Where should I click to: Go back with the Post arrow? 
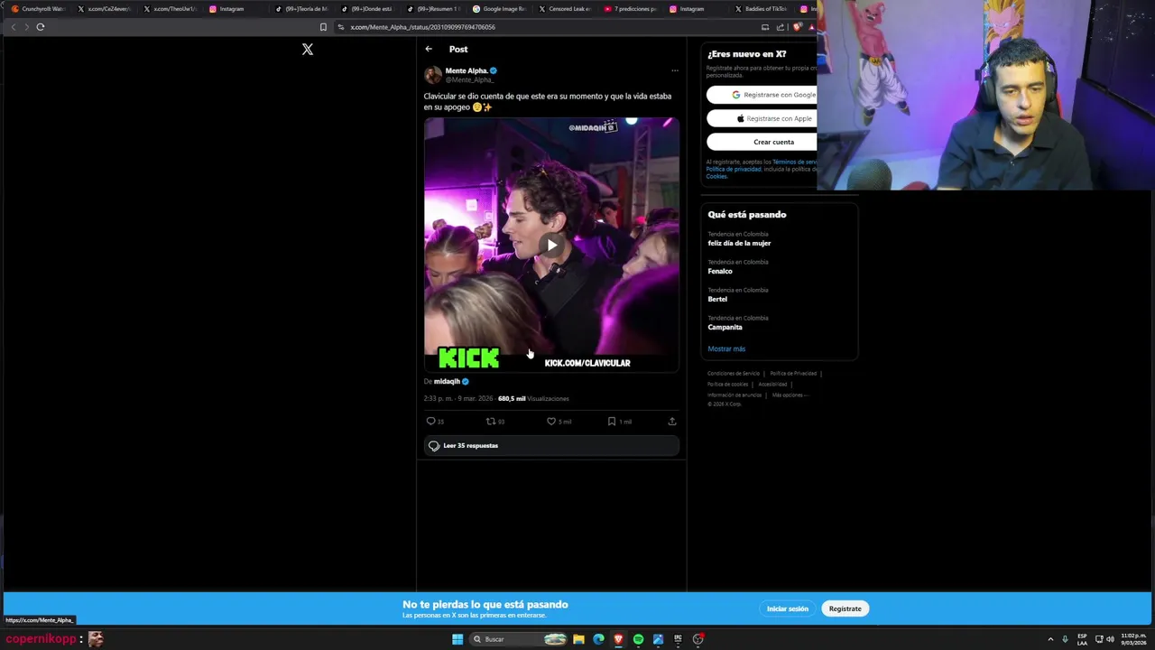(x=429, y=49)
